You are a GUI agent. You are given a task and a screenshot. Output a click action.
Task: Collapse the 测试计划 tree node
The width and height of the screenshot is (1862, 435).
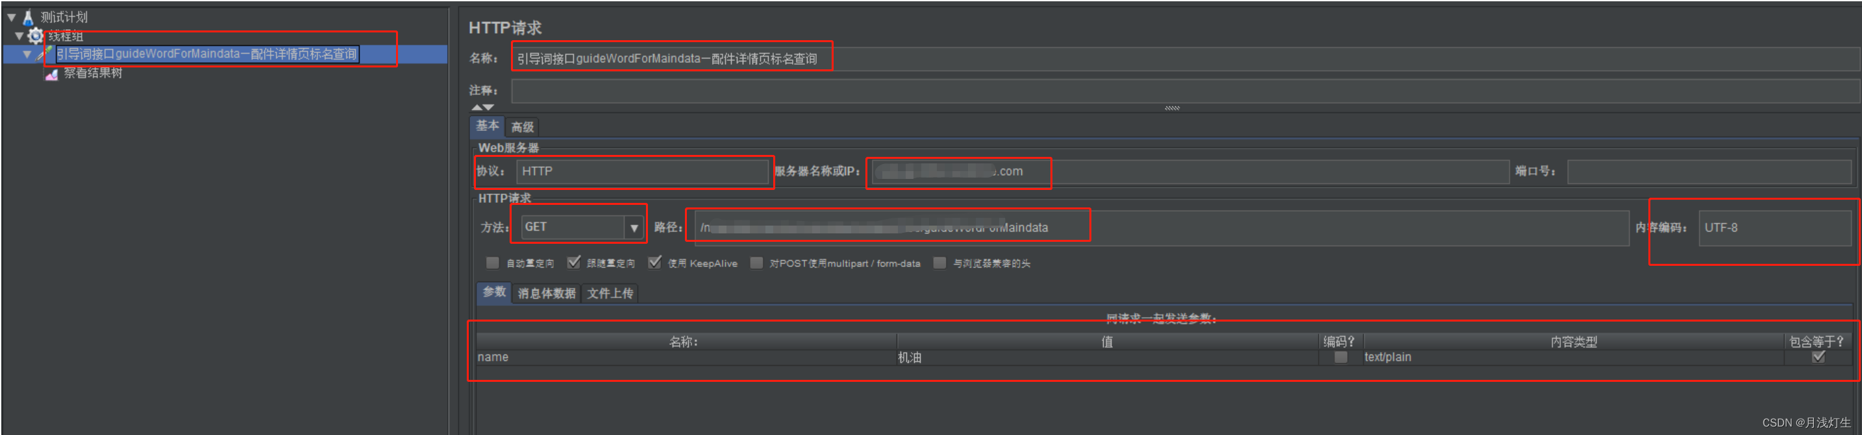(x=12, y=17)
